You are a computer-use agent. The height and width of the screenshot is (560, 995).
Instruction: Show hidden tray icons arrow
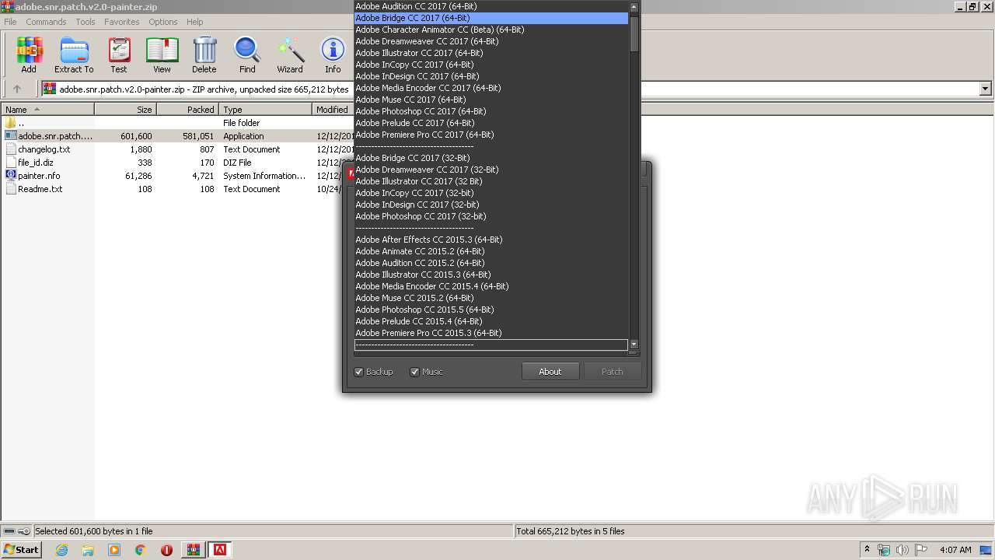click(x=867, y=550)
